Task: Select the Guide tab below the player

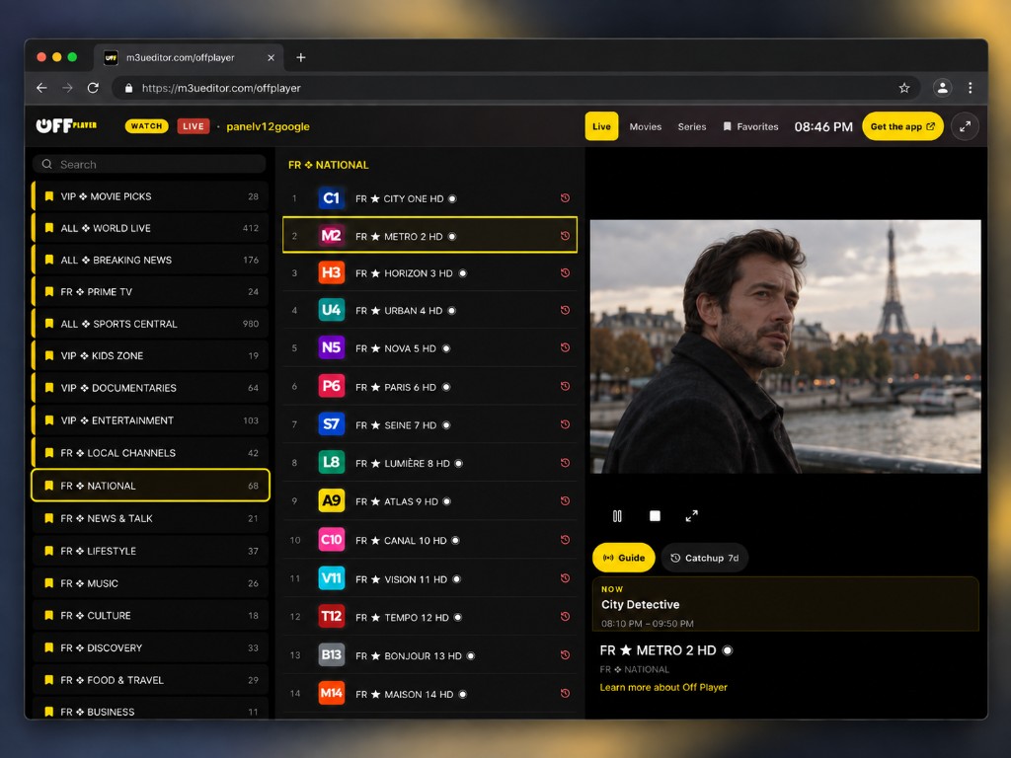Action: click(624, 558)
